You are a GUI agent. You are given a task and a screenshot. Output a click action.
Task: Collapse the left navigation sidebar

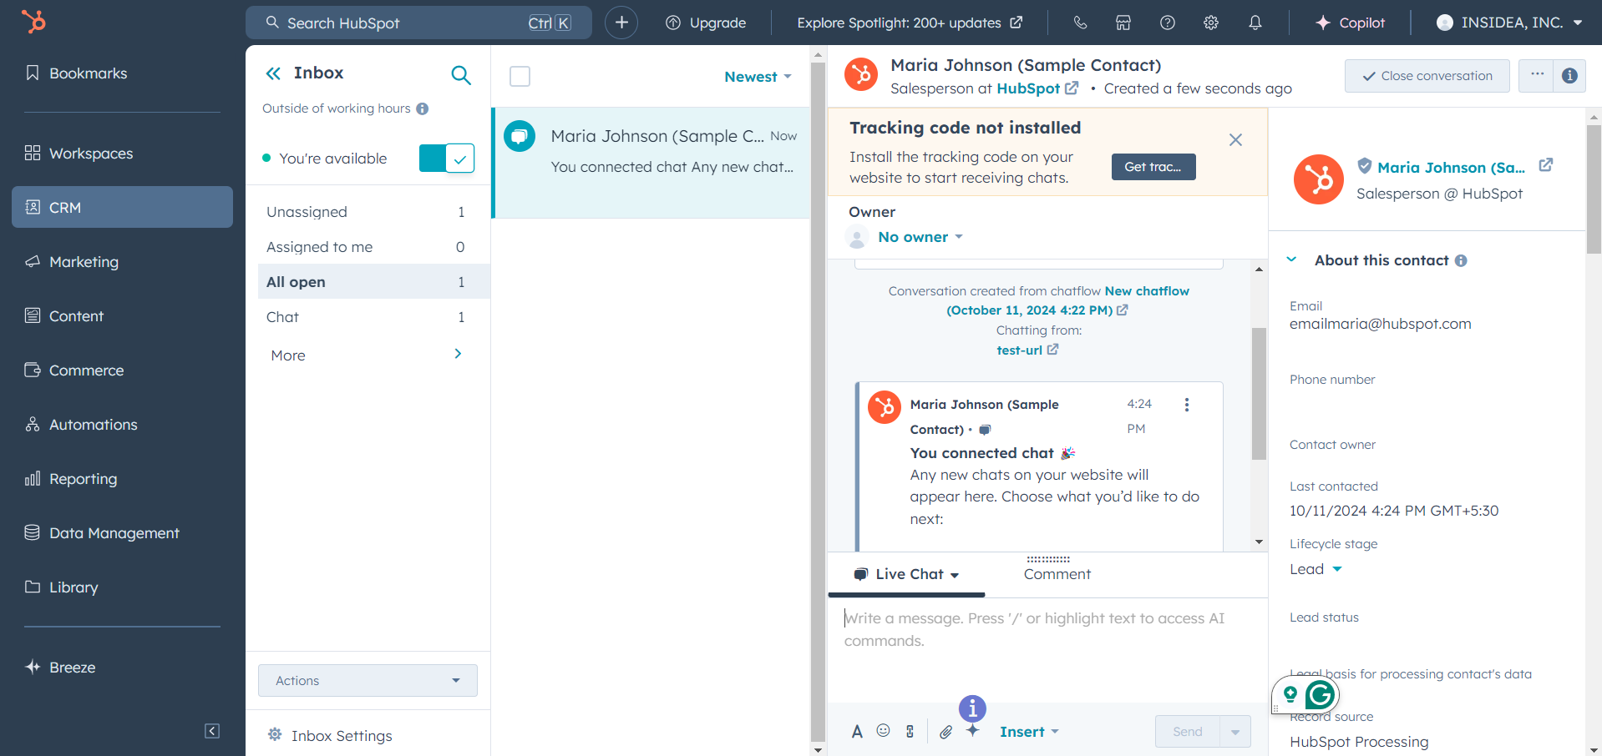tap(212, 731)
